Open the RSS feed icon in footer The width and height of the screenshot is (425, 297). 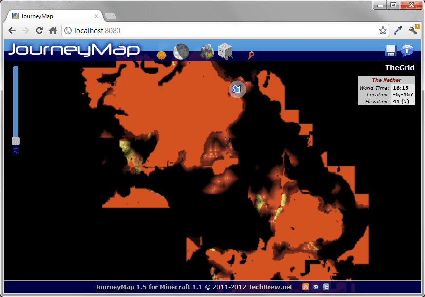(306, 287)
